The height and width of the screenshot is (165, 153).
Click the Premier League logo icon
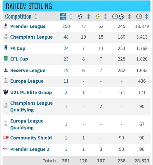point(6,26)
